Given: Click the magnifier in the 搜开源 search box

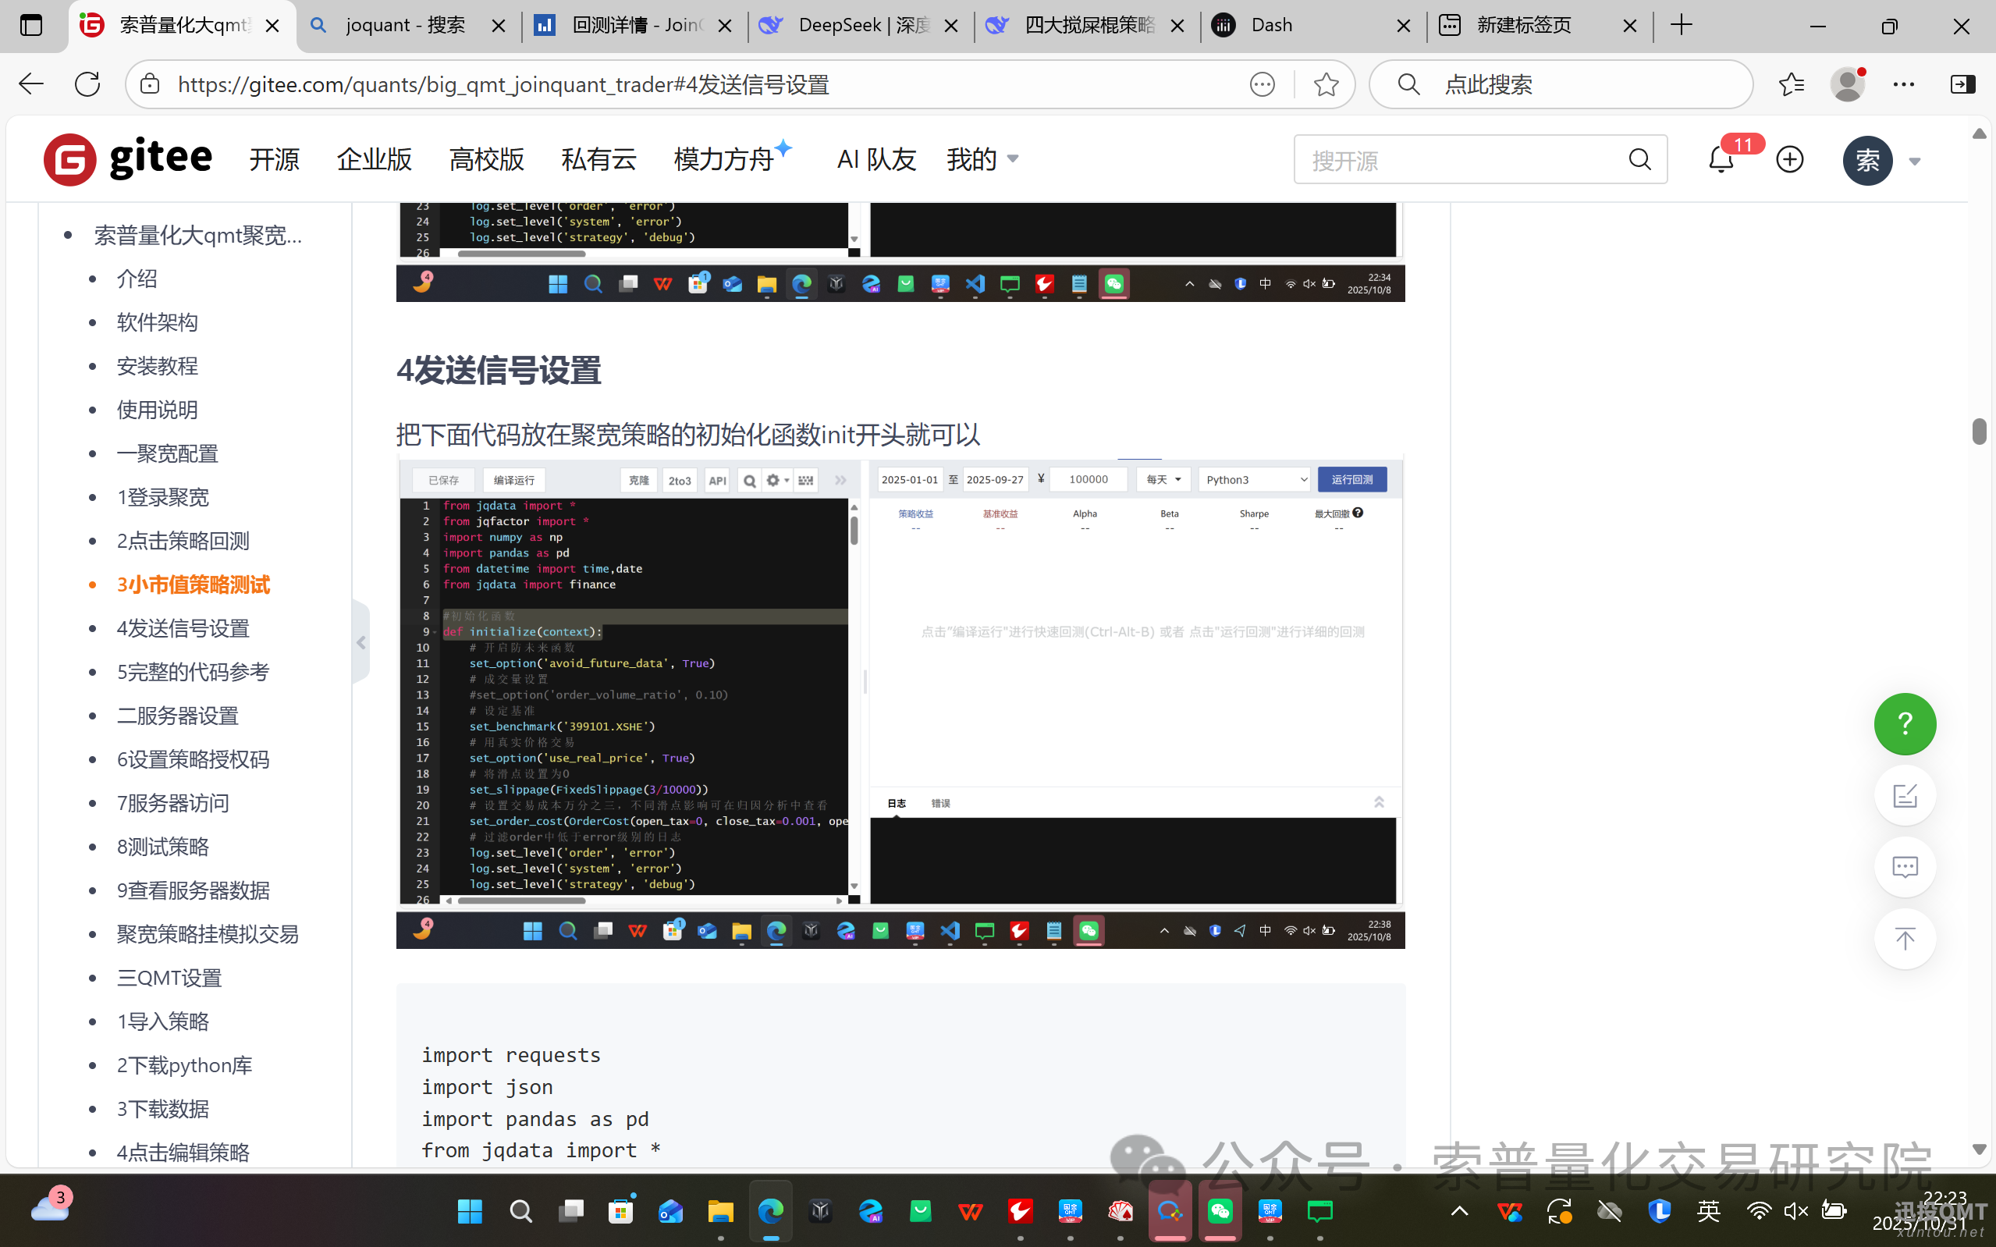Looking at the screenshot, I should point(1640,159).
